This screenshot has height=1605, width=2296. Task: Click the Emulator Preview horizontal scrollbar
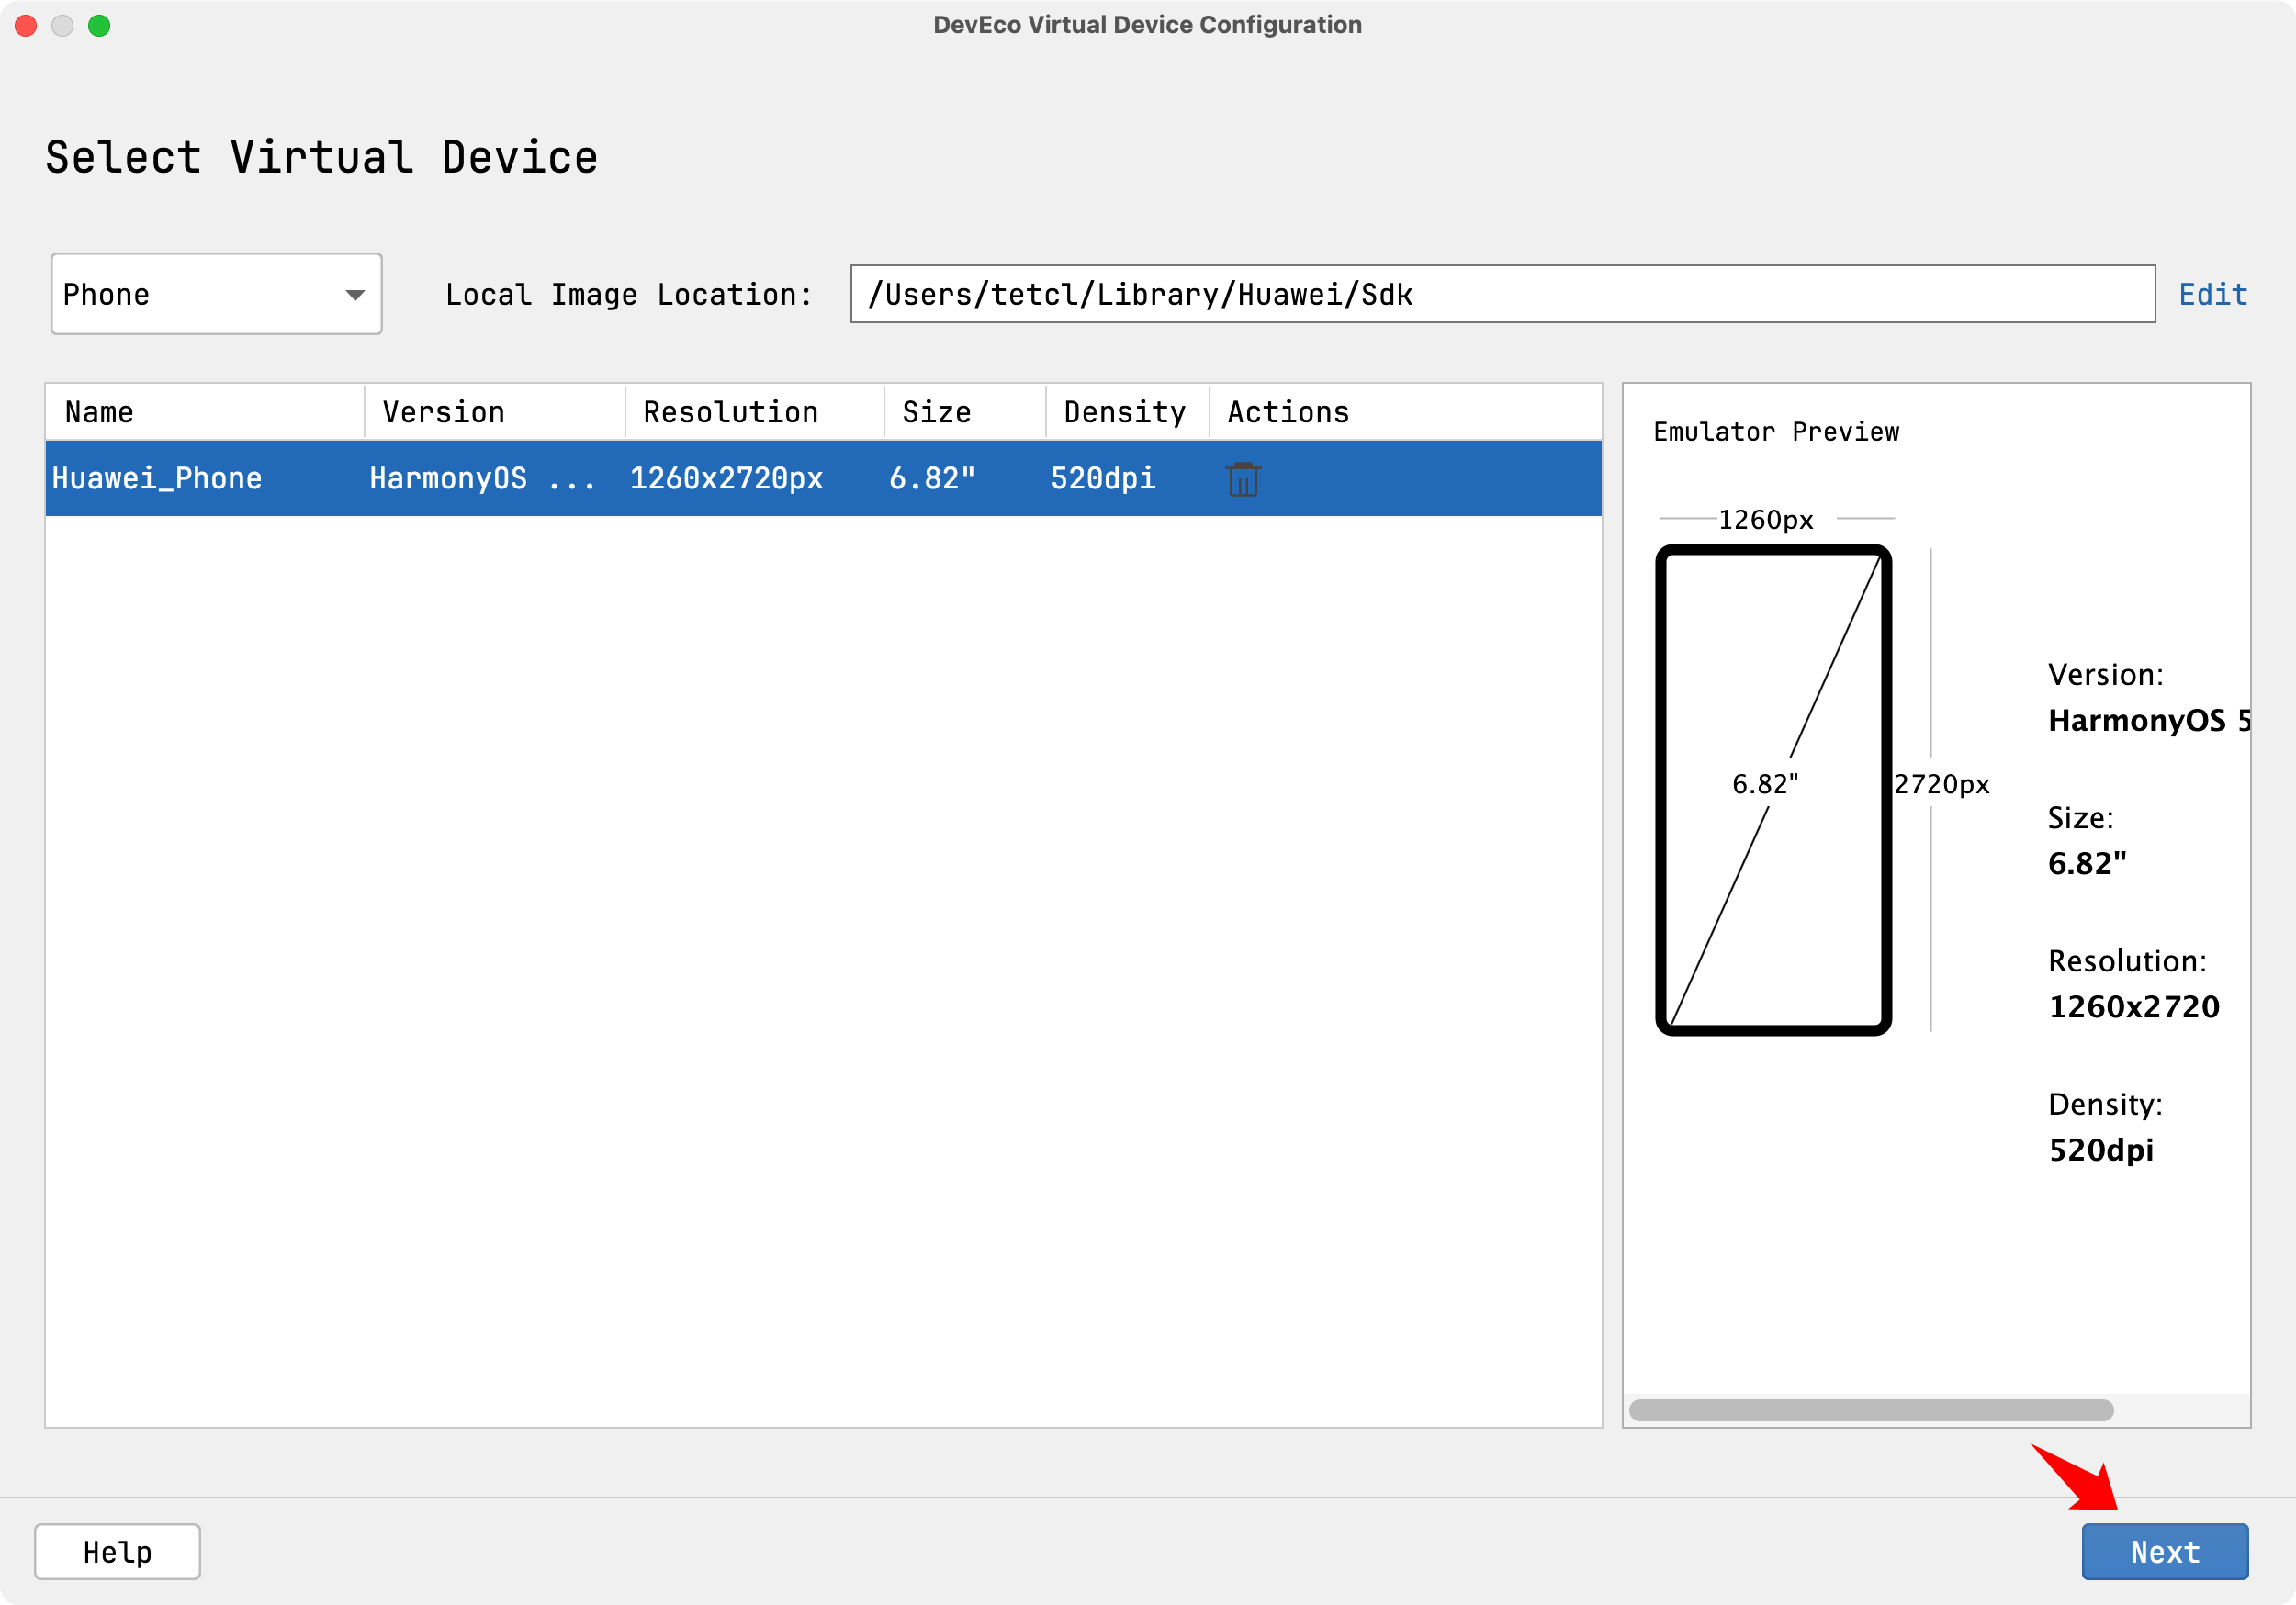pos(1870,1410)
